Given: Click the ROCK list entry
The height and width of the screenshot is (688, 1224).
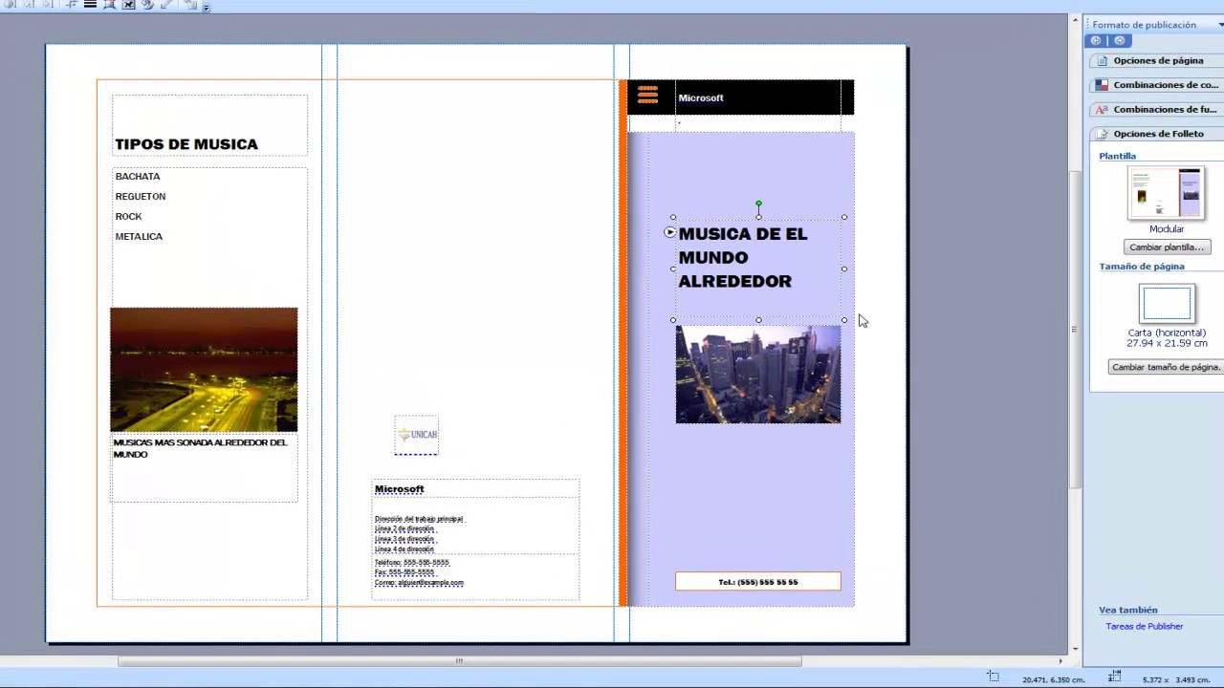Looking at the screenshot, I should pyautogui.click(x=128, y=217).
